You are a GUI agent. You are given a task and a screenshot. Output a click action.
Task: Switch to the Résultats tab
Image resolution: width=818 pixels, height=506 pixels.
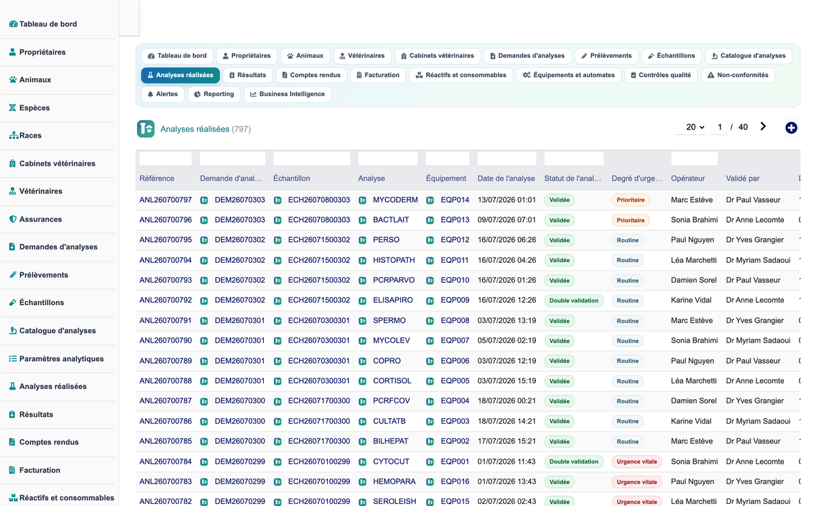pos(247,75)
